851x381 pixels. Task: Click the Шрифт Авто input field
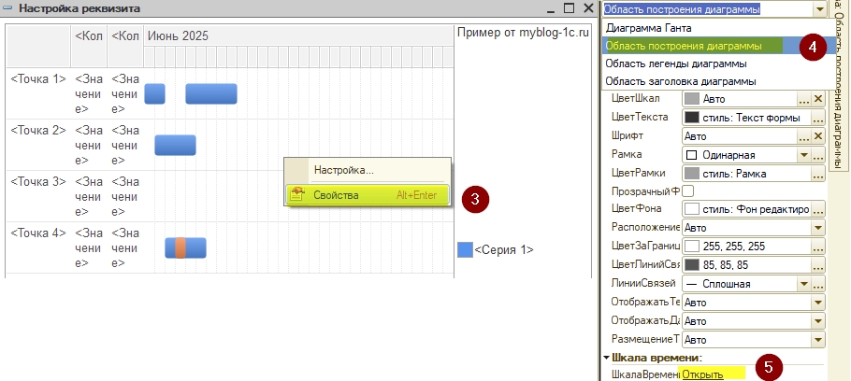pyautogui.click(x=740, y=136)
